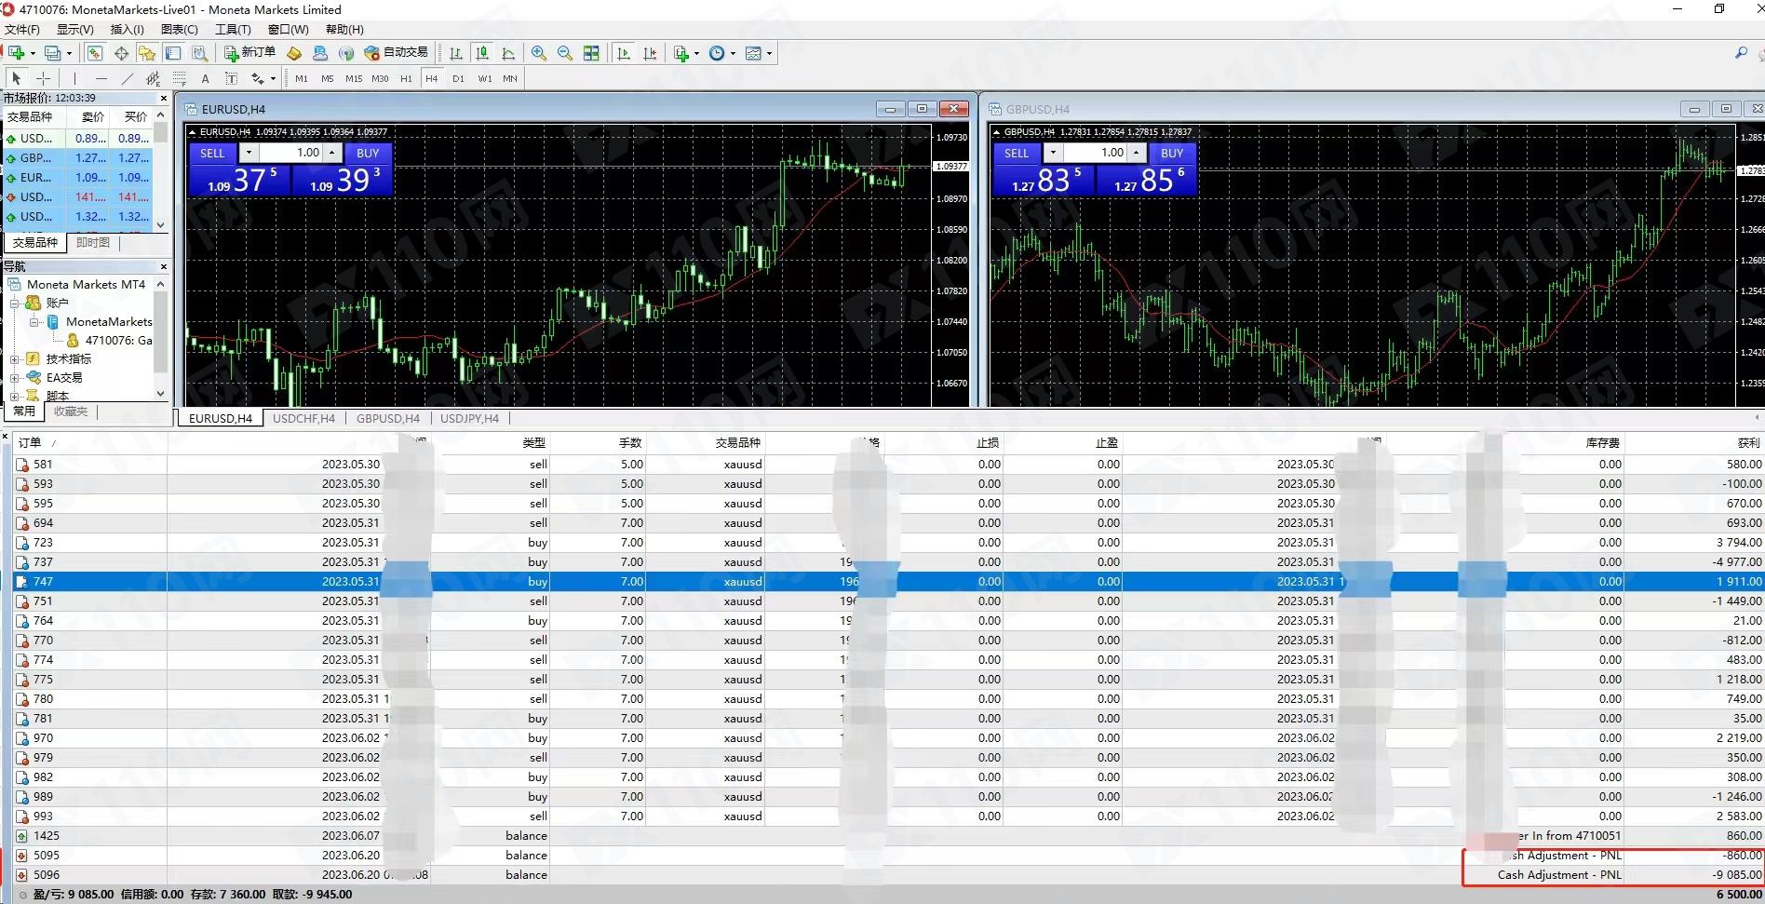Image resolution: width=1765 pixels, height=904 pixels.
Task: Open the indicators list icon
Action: click(681, 53)
